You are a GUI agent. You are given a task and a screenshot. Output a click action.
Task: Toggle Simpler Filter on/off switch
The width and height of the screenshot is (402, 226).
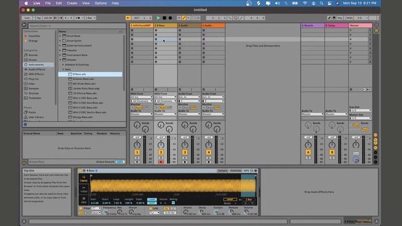coord(80,208)
